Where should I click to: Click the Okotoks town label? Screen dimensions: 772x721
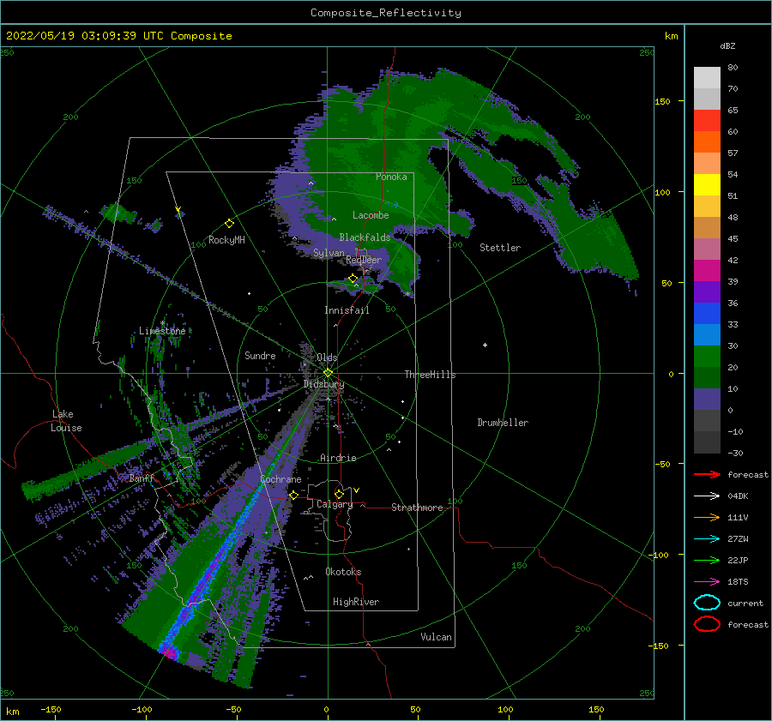pyautogui.click(x=343, y=572)
